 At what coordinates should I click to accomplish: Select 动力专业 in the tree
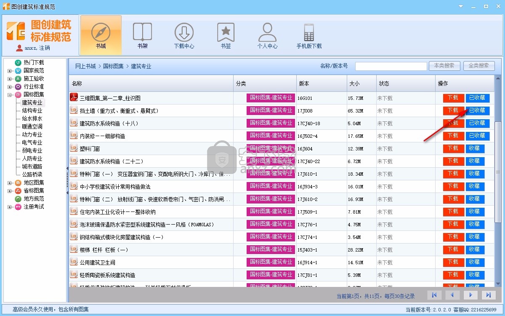coord(32,134)
